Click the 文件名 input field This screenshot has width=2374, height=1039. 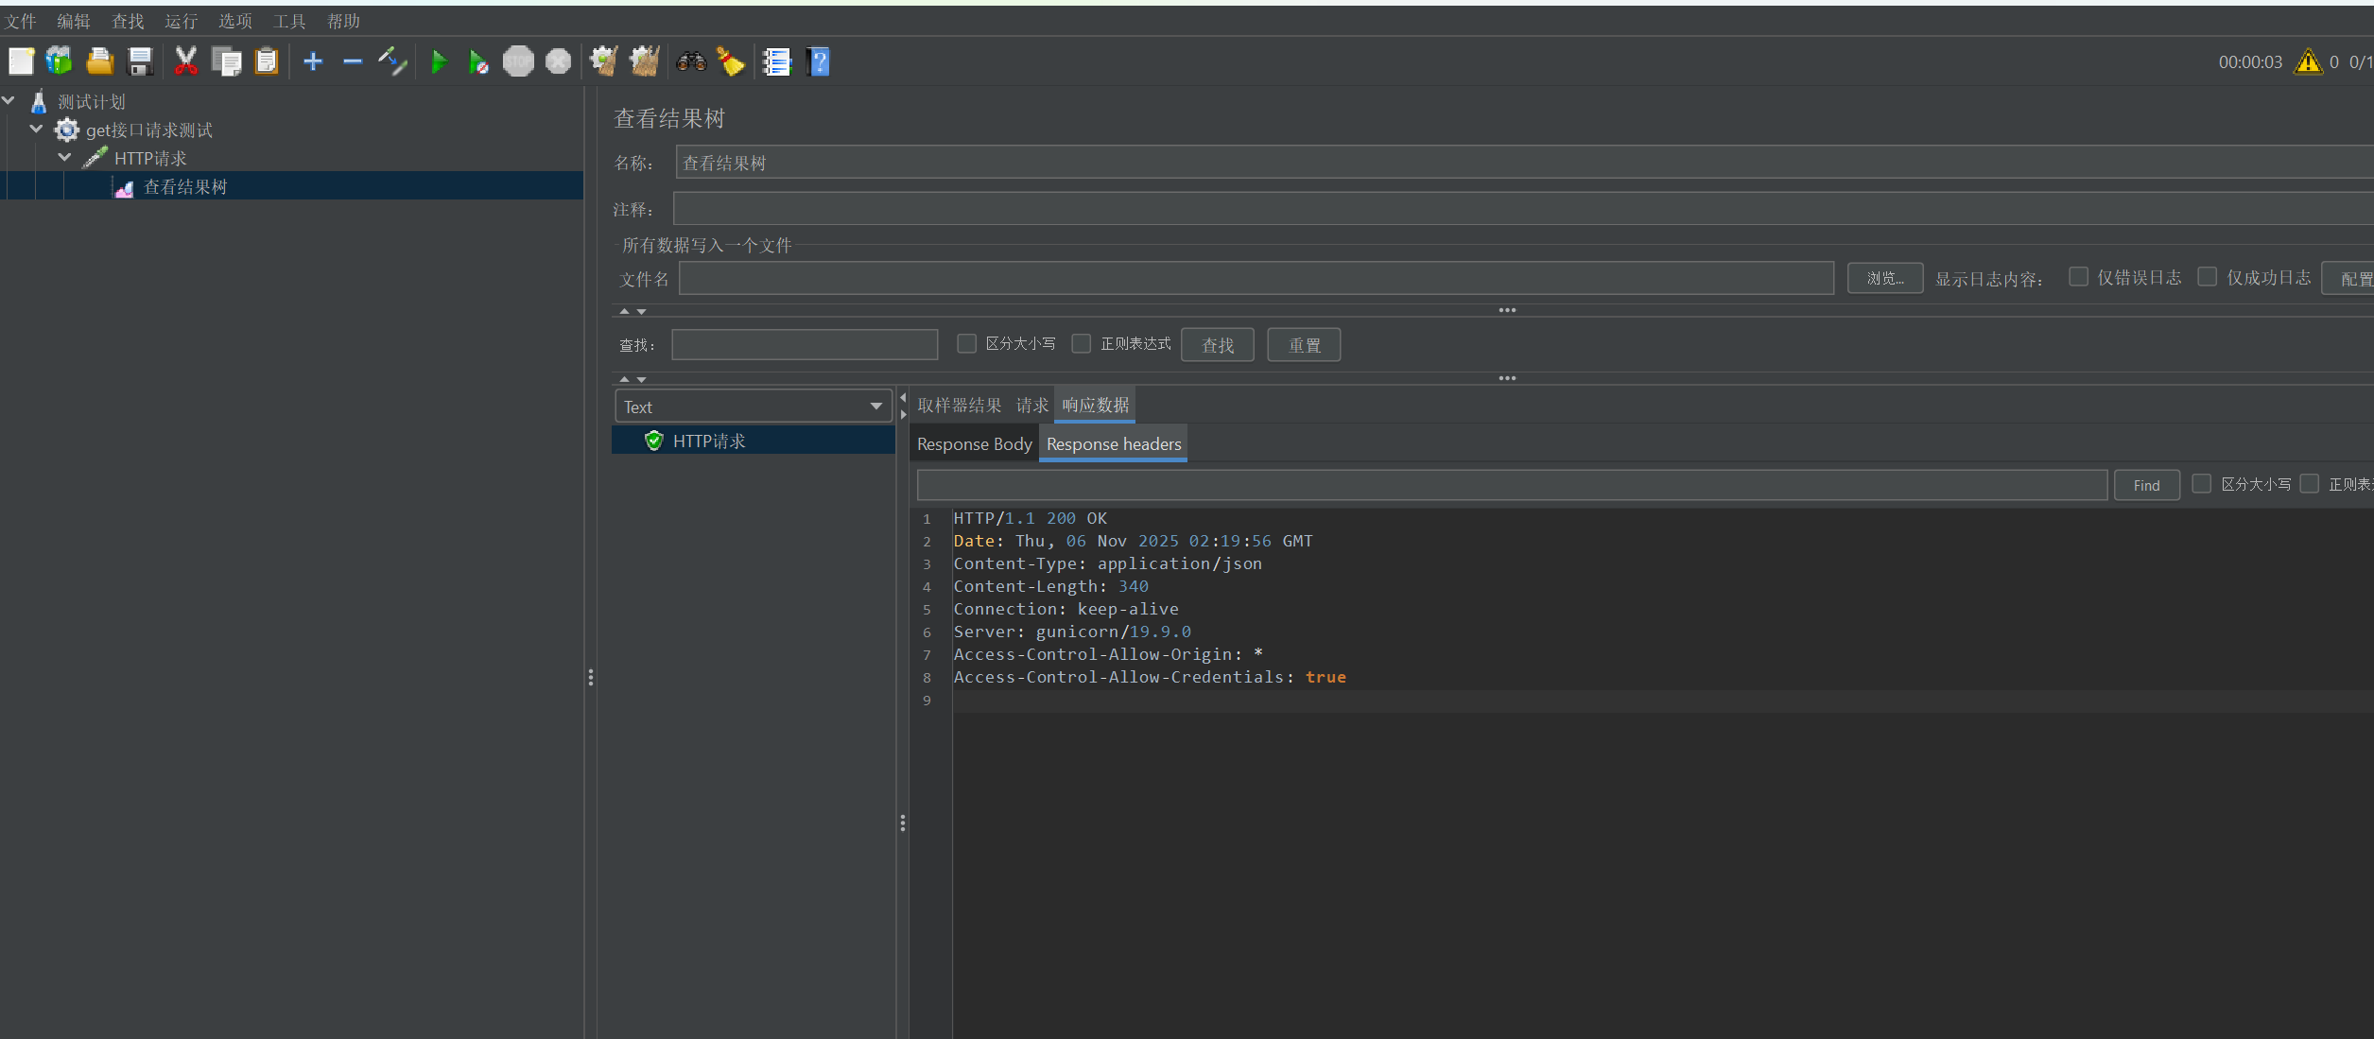[x=1256, y=278]
